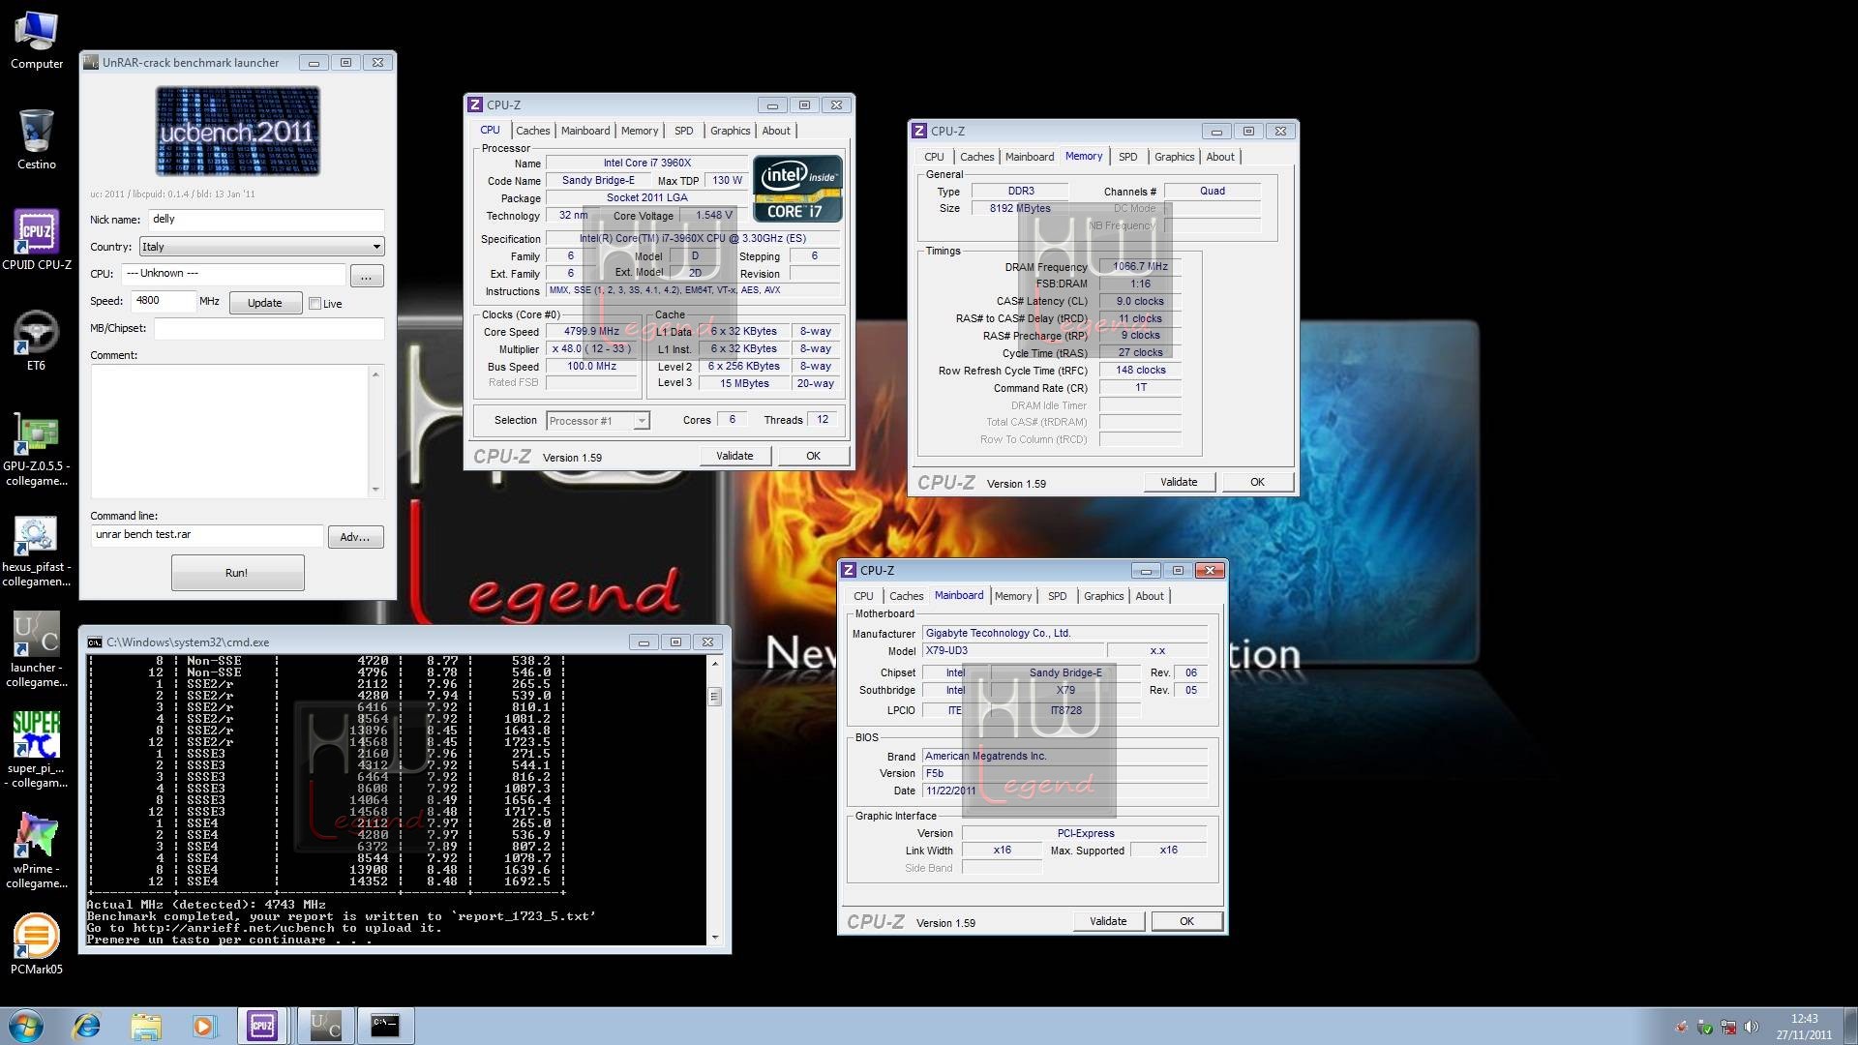Click the volume speaker tray icon
The image size is (1858, 1045).
(1751, 1028)
